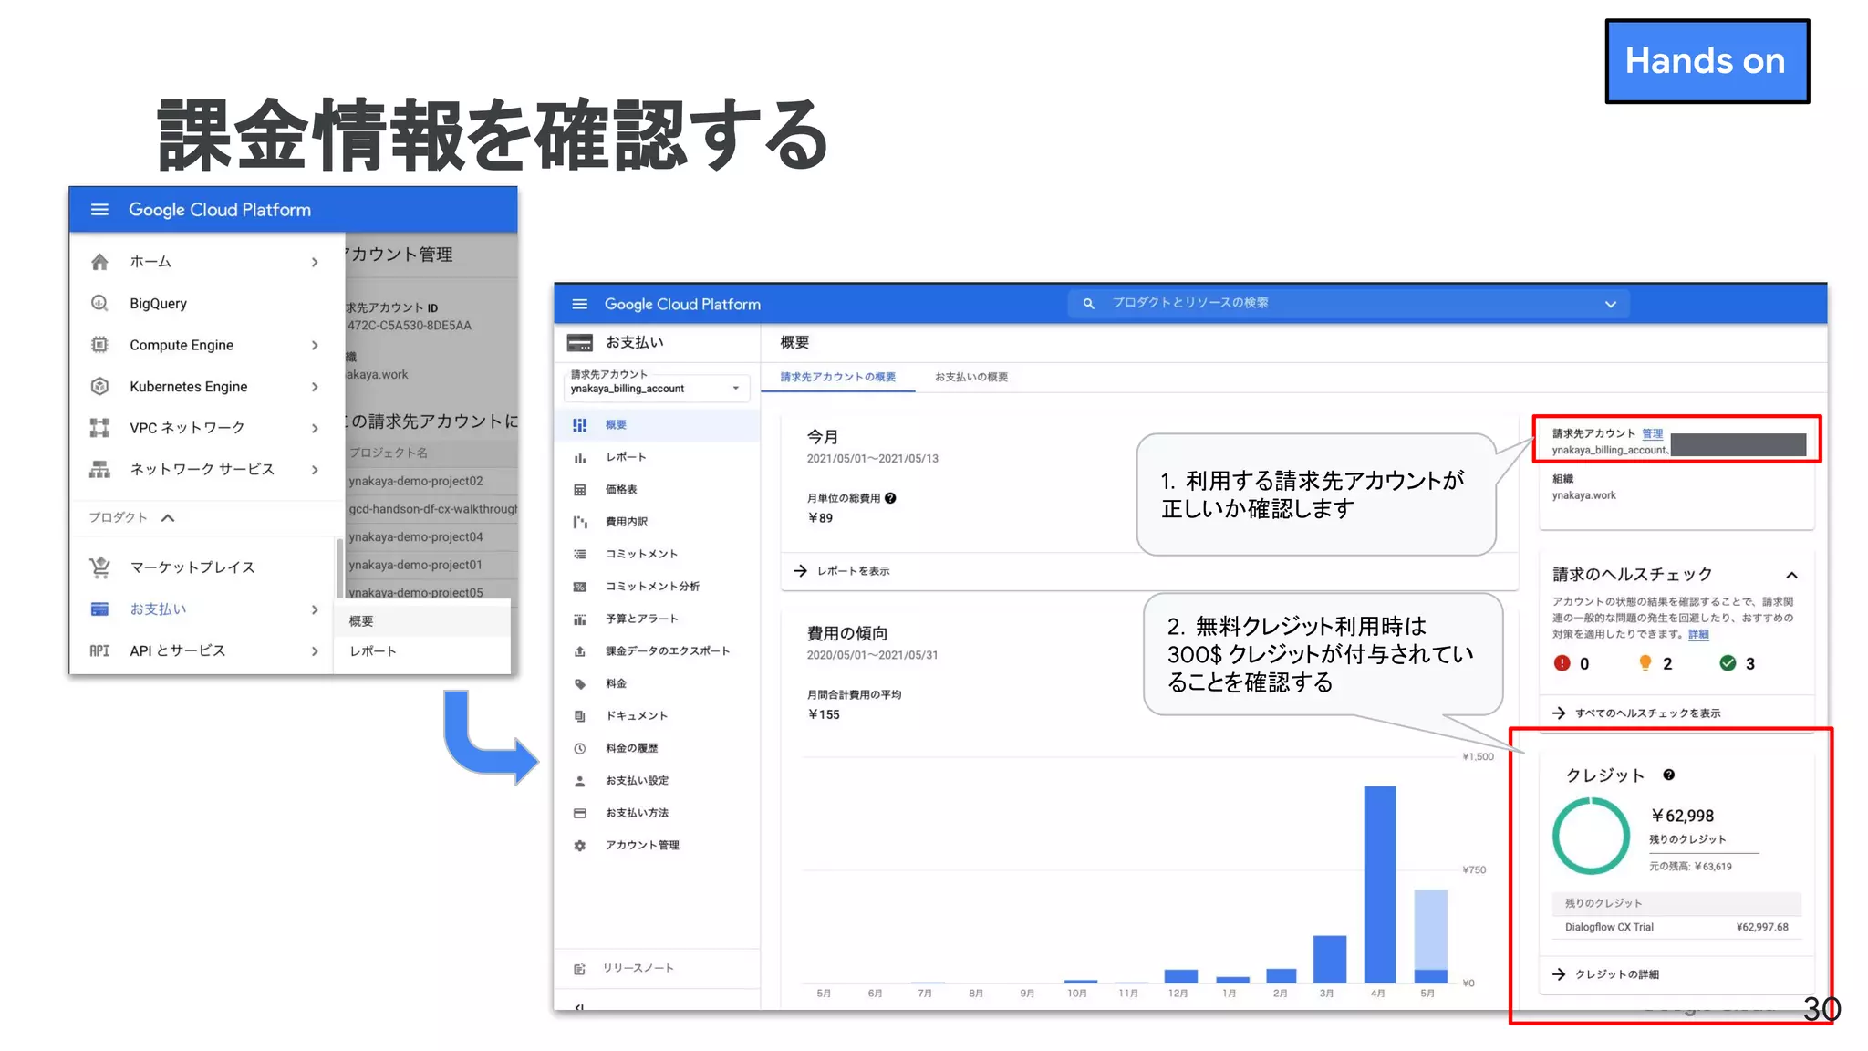Screen dimensions: 1868x1051
Task: Expand the search bar dropdown arrow
Action: (1611, 304)
